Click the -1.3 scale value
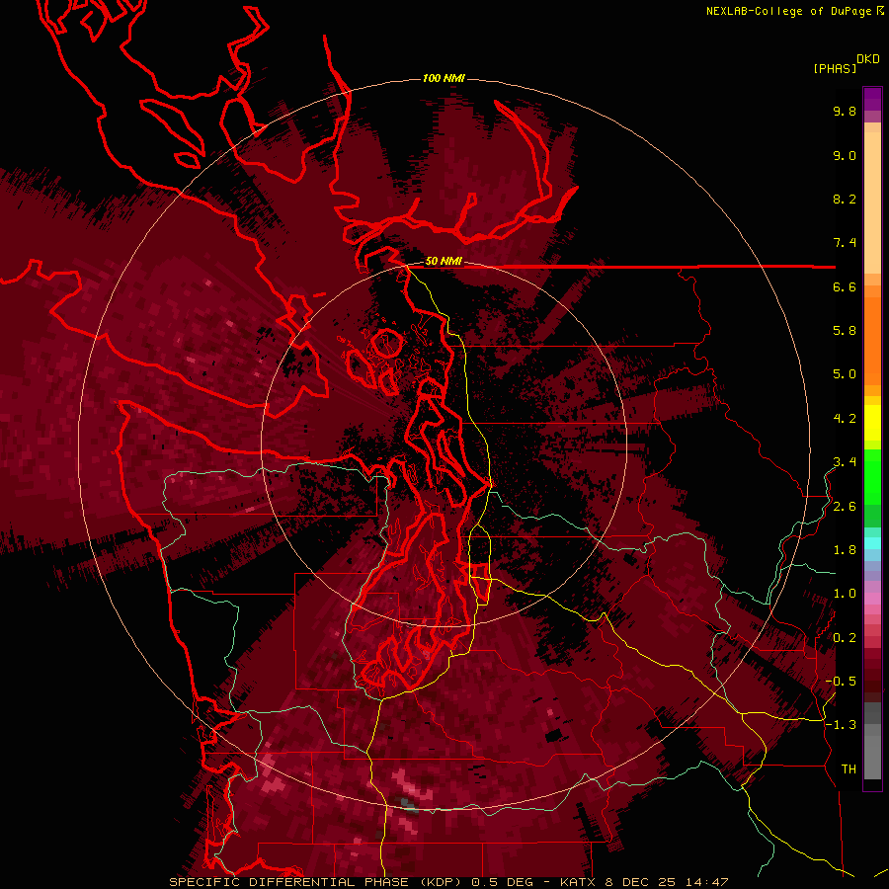Image resolution: width=889 pixels, height=889 pixels. tap(841, 725)
